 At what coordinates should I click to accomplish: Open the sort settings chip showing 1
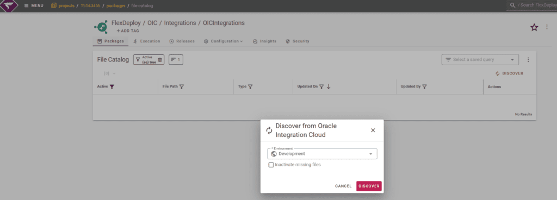tap(176, 60)
